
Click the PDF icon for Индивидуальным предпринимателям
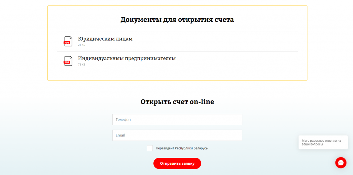click(68, 61)
